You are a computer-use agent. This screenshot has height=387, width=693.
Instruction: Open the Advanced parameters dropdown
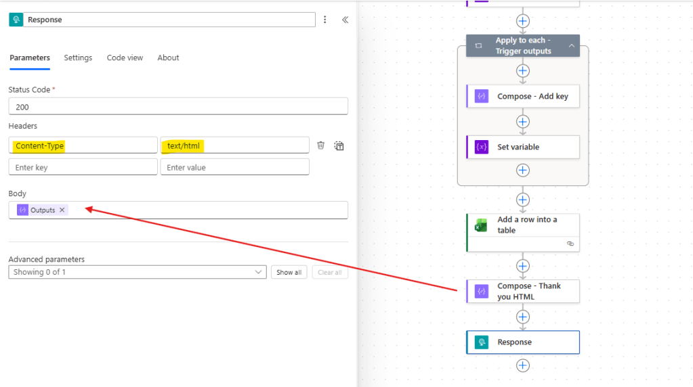click(138, 272)
